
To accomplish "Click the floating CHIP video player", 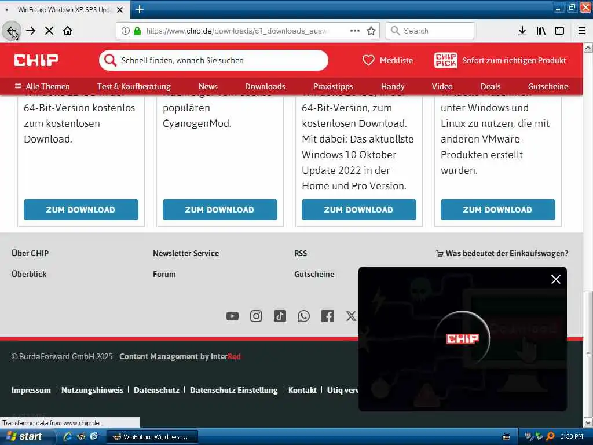I will (x=463, y=338).
